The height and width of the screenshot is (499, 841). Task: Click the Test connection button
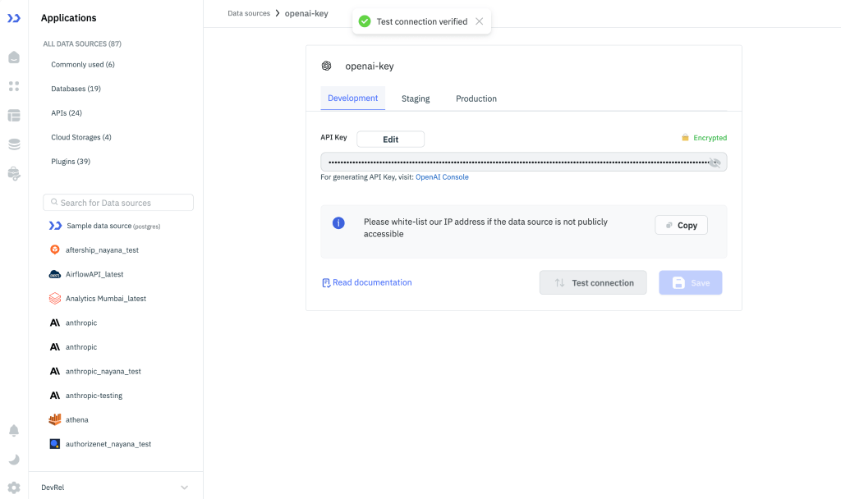coord(593,282)
